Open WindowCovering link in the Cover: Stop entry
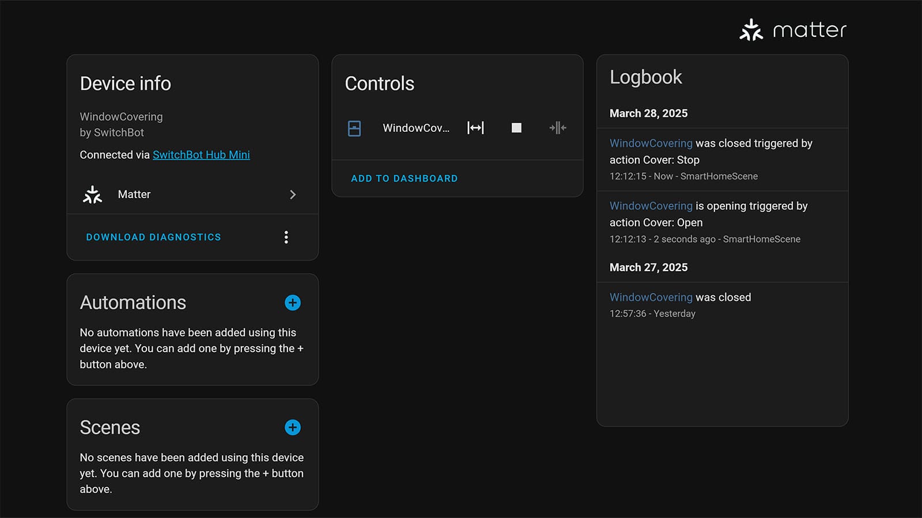The width and height of the screenshot is (922, 518). 651,143
